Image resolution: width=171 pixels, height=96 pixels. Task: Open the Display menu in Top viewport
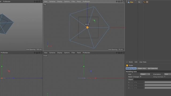[60, 1]
